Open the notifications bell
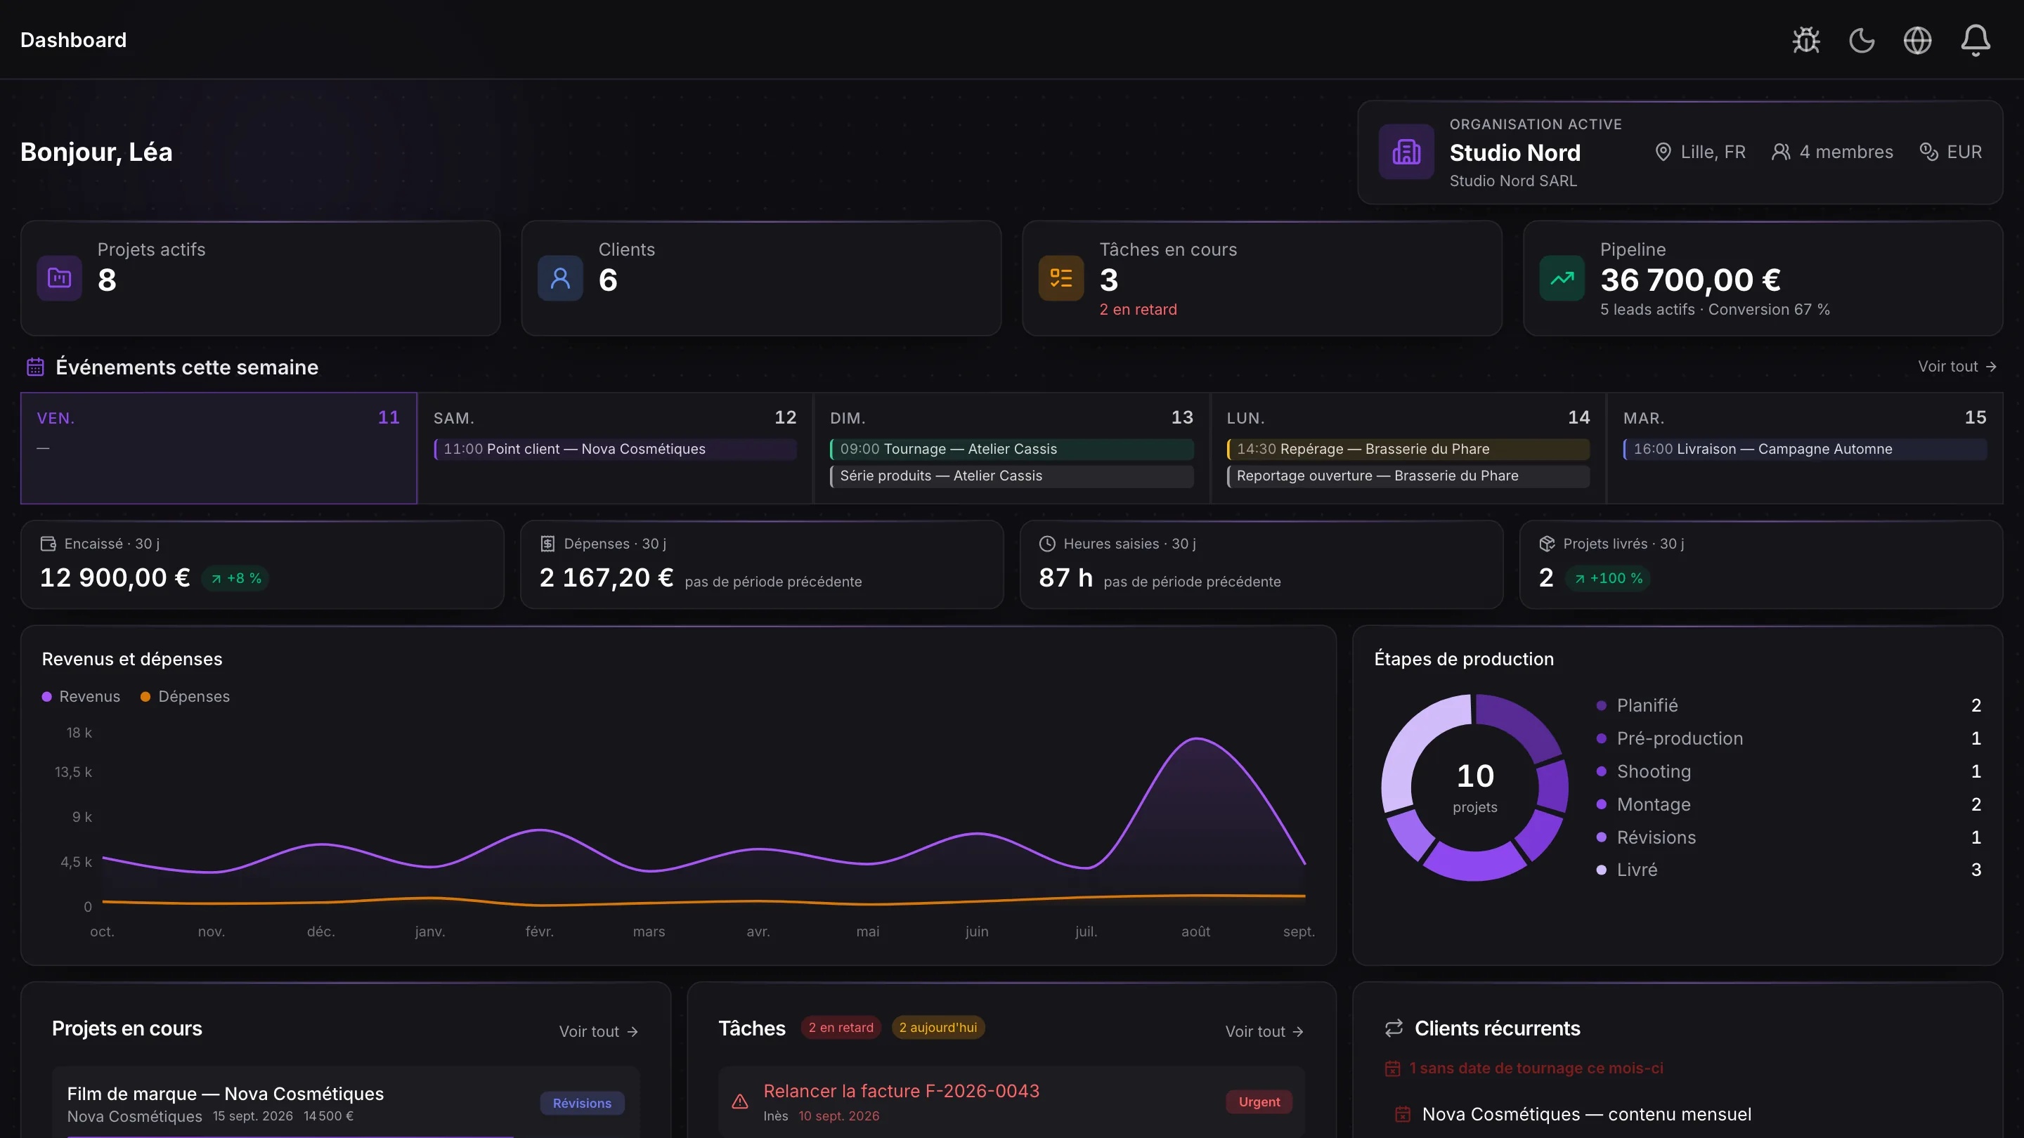Screen dimensions: 2024x1138 tap(1976, 40)
